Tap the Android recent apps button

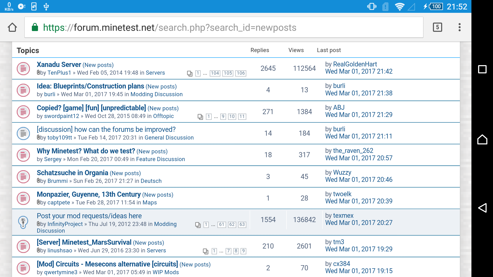coord(482,69)
